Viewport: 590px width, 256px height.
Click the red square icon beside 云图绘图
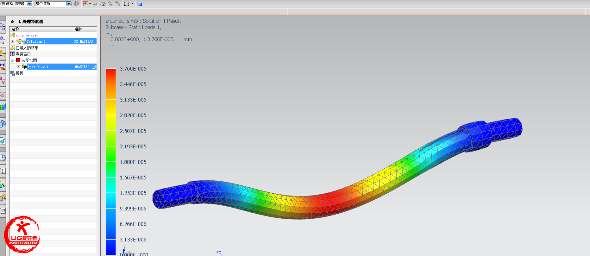click(18, 60)
